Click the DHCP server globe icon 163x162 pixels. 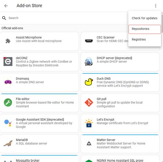(x=89, y=62)
